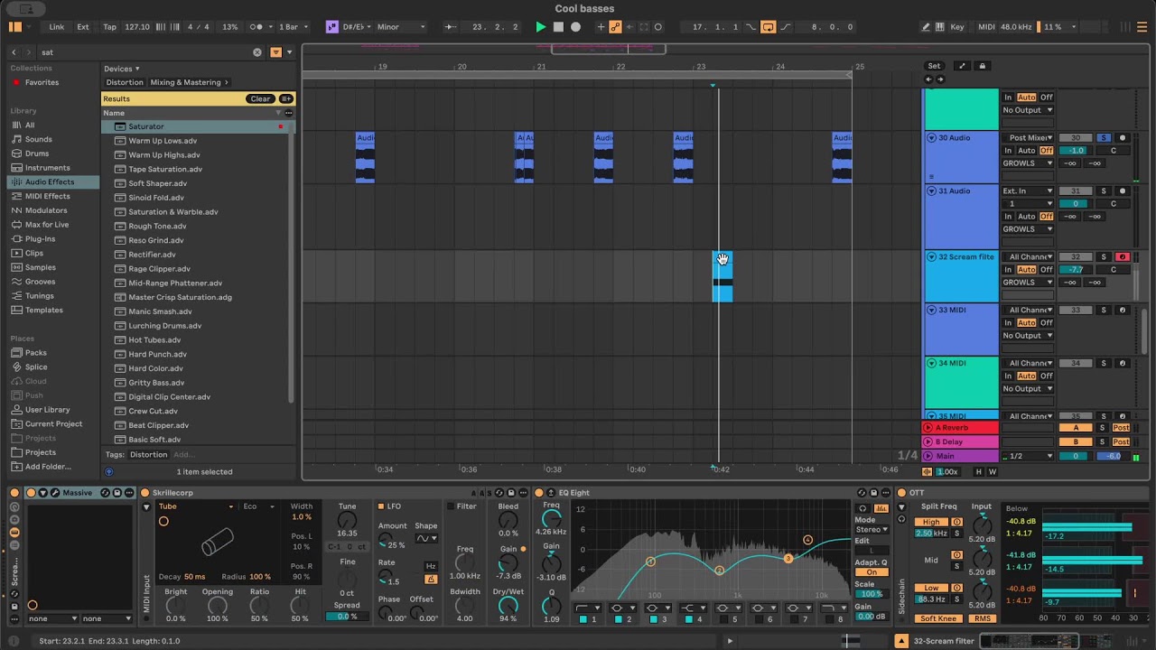The width and height of the screenshot is (1156, 650).
Task: Open the scale name Minor dropdown
Action: [399, 27]
